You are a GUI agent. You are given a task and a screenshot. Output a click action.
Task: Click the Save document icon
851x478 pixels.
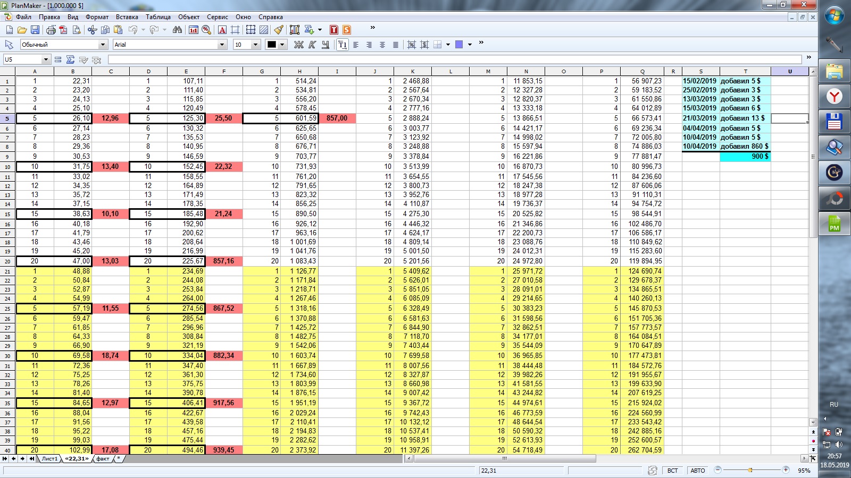point(35,30)
